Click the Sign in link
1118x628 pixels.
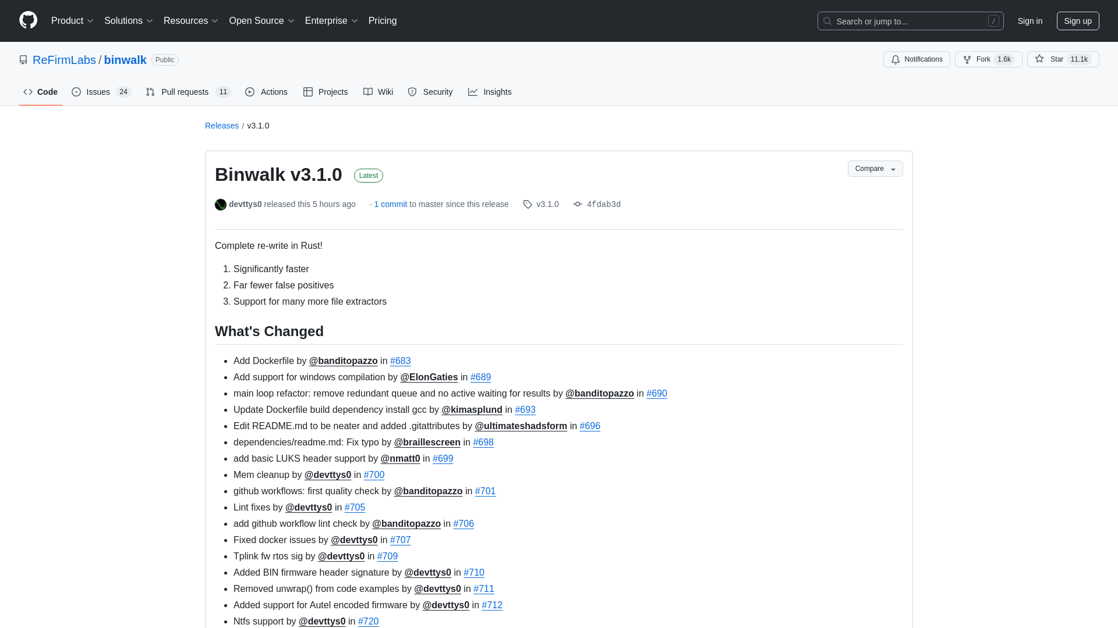coord(1030,21)
